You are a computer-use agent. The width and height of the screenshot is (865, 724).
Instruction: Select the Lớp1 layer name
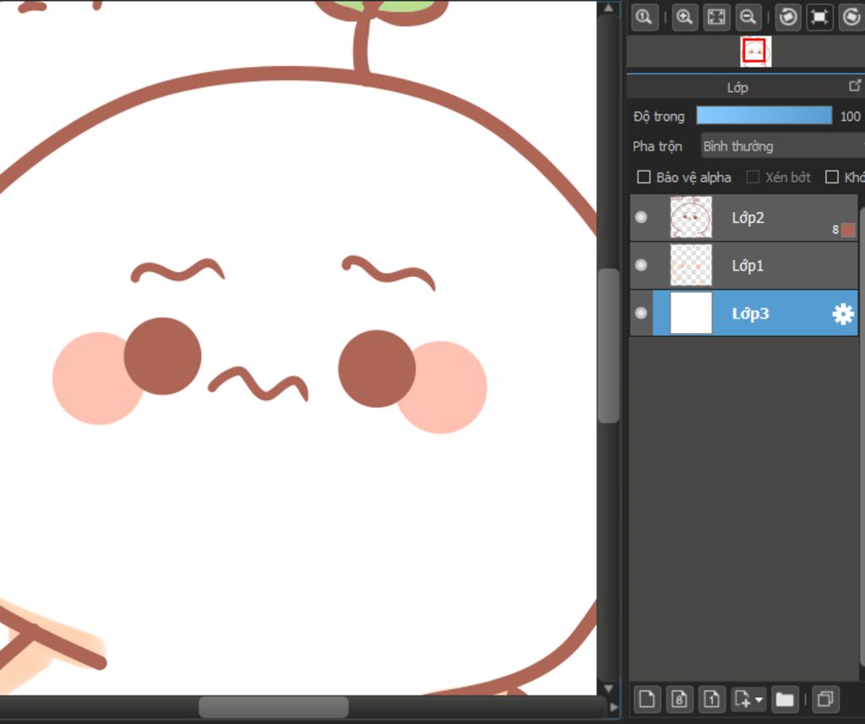(748, 265)
